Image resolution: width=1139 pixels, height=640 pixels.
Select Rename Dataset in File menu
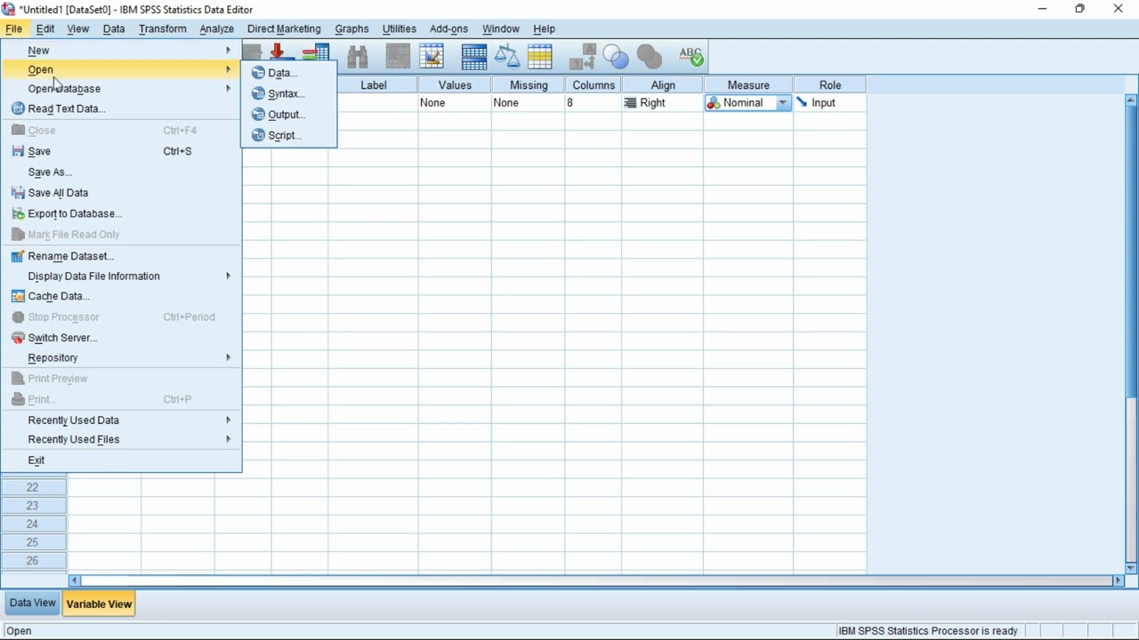tap(122, 256)
